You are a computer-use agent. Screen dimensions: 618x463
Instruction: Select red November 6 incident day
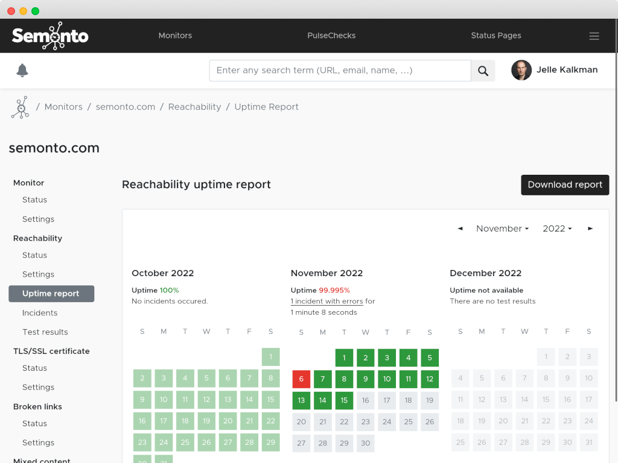point(301,379)
